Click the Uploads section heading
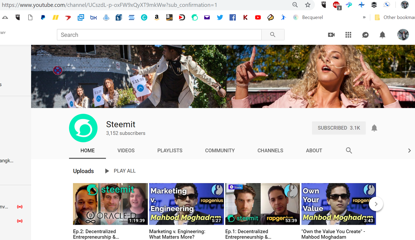Viewport: 415px width, 240px height. pos(84,171)
